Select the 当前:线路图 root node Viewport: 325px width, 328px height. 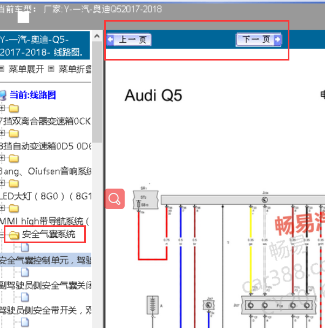[32, 95]
